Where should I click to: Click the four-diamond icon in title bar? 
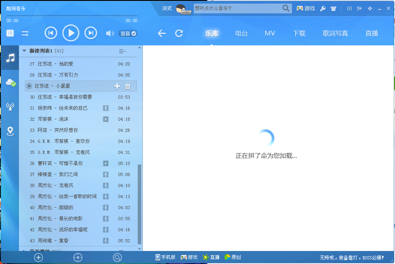[x=370, y=9]
